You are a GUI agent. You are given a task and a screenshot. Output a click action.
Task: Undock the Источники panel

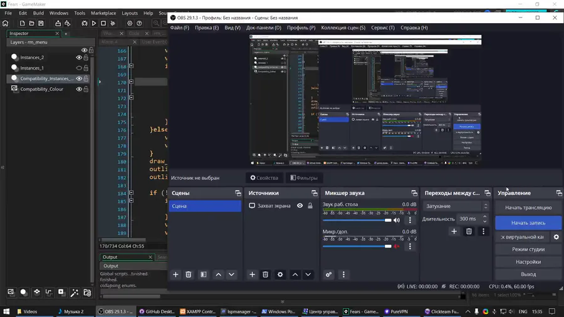(x=315, y=193)
